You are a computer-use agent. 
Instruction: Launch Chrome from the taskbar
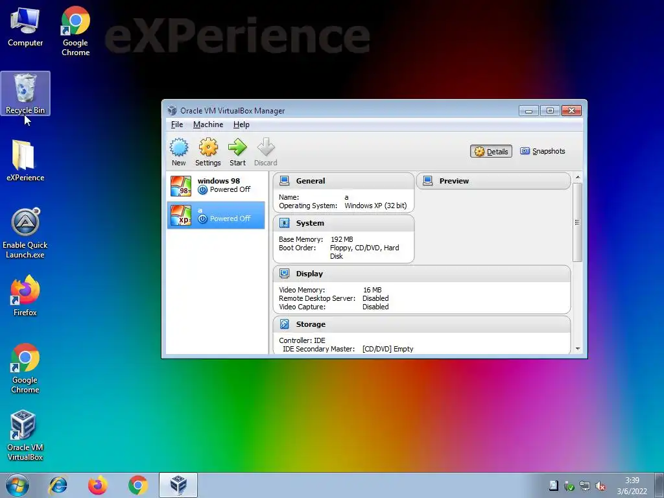(x=137, y=485)
